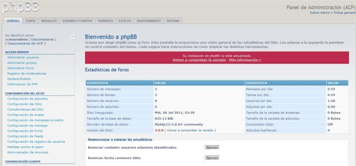356x166 pixels.
Task: Click the ACCESO RÁPIDO section header
Action: 17,52
